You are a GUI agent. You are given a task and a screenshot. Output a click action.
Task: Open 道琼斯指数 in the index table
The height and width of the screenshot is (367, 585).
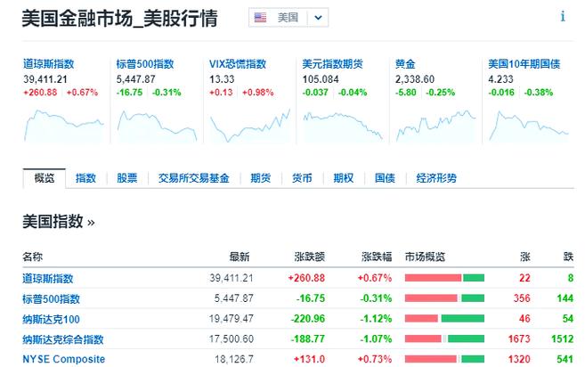(48, 279)
